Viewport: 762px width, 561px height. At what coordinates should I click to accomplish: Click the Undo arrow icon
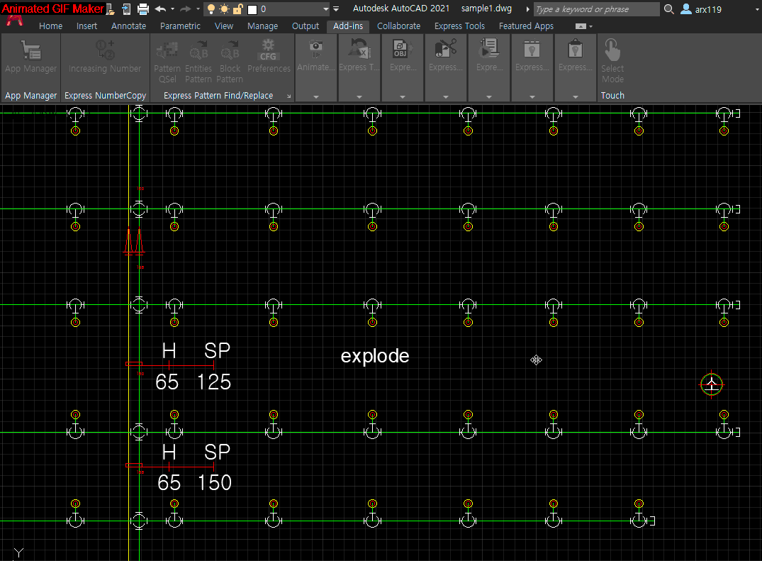click(x=160, y=9)
